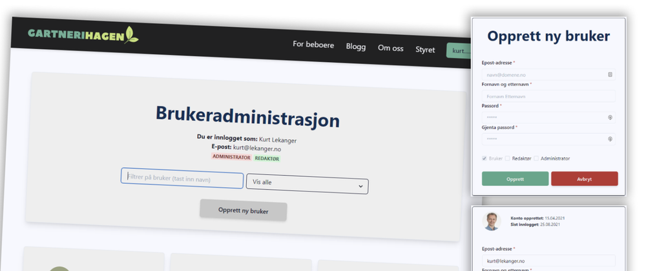Click the user profile photo thumbnail
Viewport: 646px width, 271px height.
(x=491, y=221)
